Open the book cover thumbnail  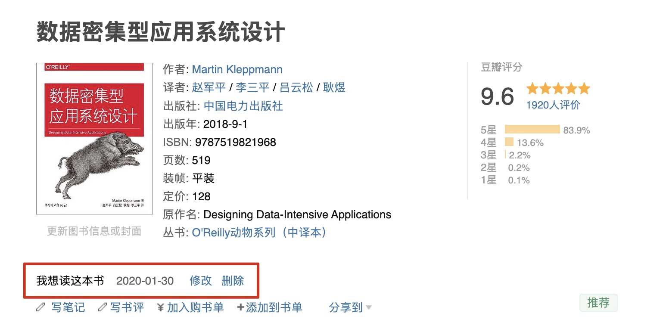(x=94, y=139)
